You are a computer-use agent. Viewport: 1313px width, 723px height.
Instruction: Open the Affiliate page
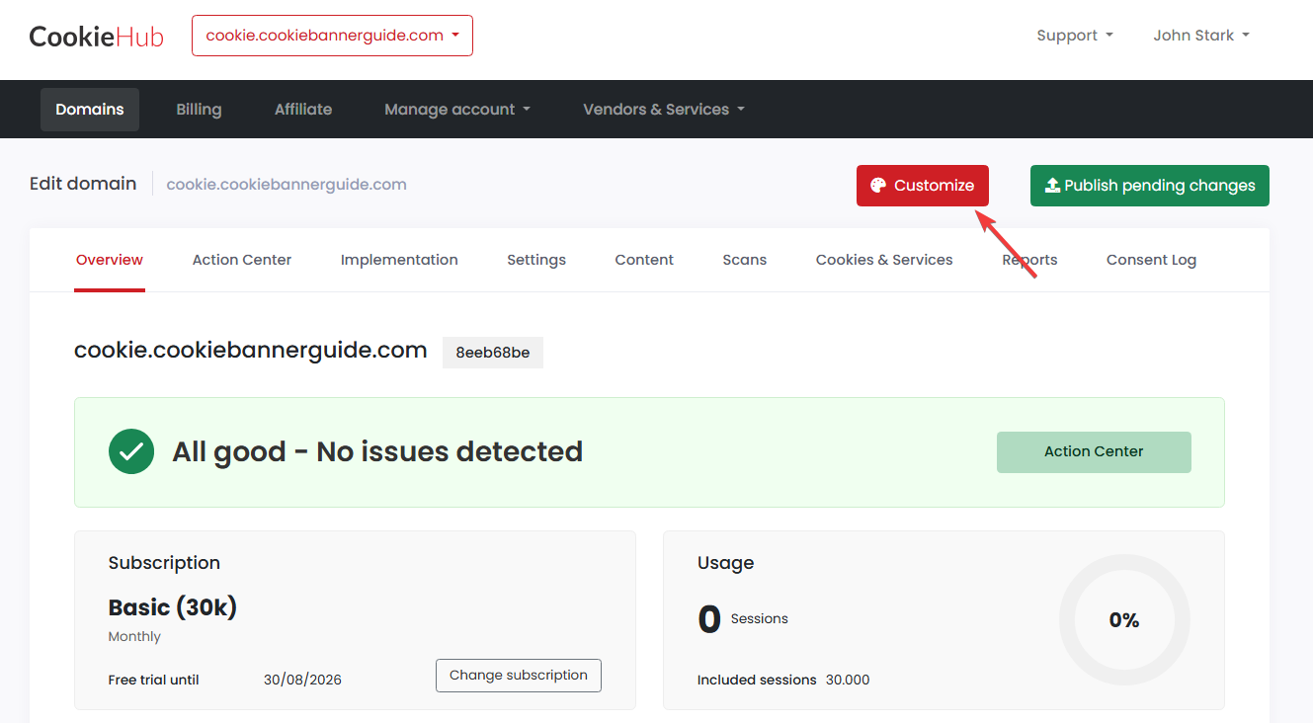coord(303,110)
